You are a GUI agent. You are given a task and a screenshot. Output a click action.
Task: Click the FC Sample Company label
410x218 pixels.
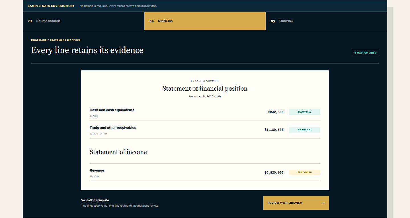click(x=205, y=81)
